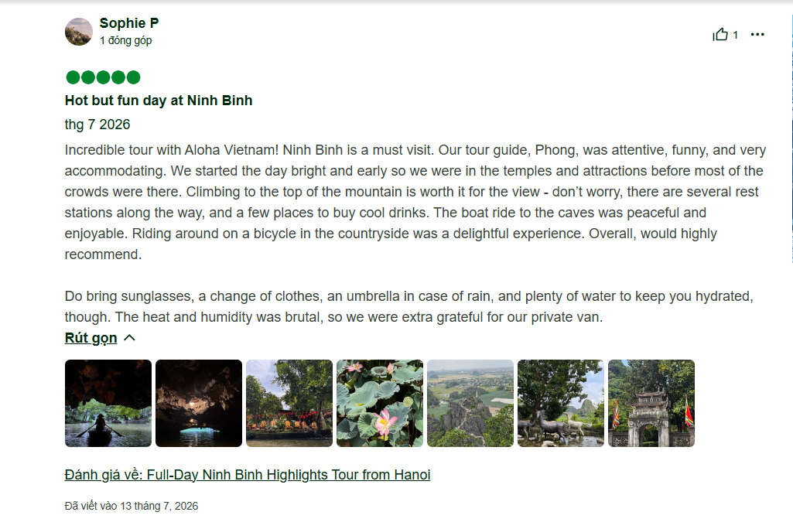Click the review title Hot but fun day
This screenshot has width=793, height=529.
[x=159, y=100]
